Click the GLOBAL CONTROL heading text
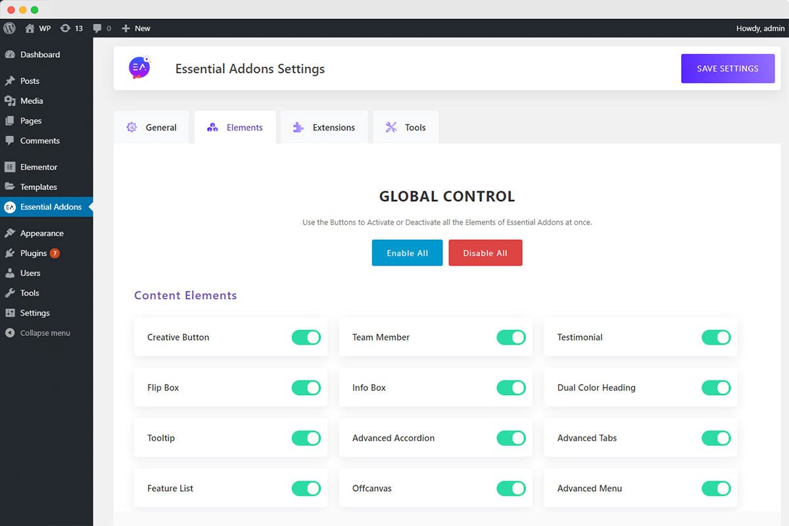The width and height of the screenshot is (789, 526). click(x=447, y=196)
